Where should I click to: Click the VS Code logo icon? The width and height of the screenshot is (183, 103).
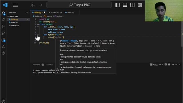coord(5,5)
